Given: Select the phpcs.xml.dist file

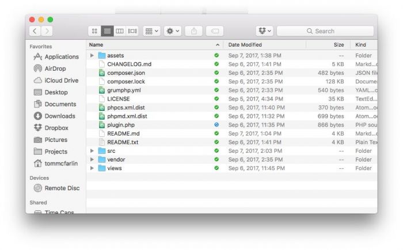Looking at the screenshot, I should [126, 107].
